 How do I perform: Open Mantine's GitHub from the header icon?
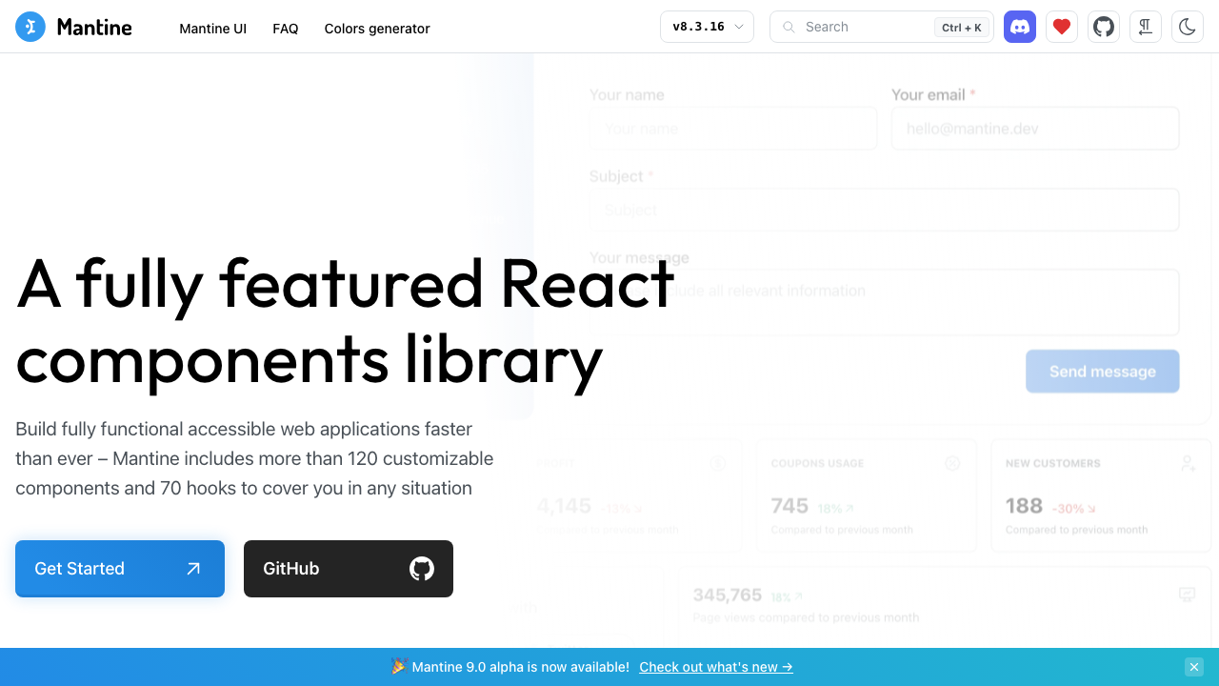(x=1103, y=27)
